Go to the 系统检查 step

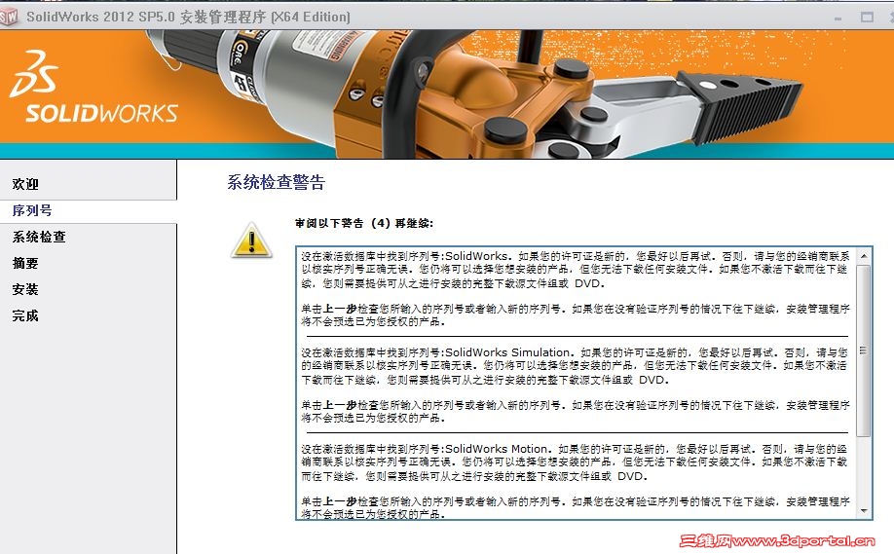pos(39,237)
